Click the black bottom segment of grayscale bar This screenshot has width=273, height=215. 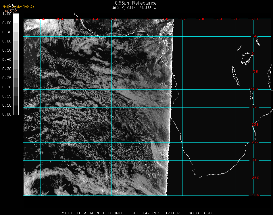coord(16,110)
